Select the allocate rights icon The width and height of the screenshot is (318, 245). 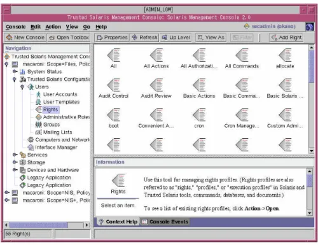point(285,55)
